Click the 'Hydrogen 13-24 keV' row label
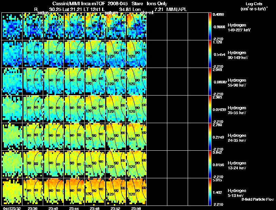This screenshot has height=210, width=276. (237, 166)
